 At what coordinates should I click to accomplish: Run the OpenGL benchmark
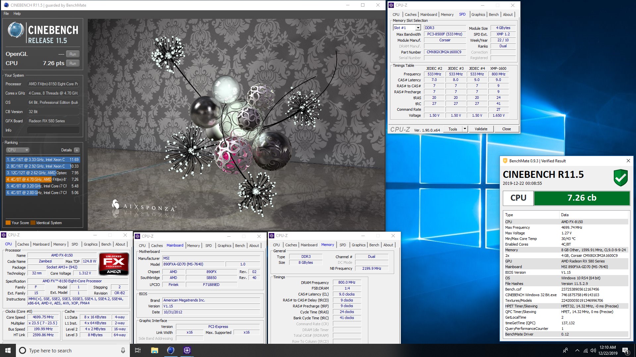coord(73,54)
